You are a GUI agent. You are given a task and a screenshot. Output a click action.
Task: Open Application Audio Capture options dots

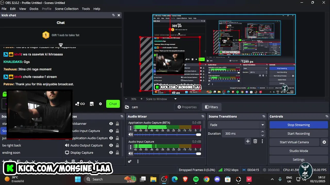coord(131,128)
